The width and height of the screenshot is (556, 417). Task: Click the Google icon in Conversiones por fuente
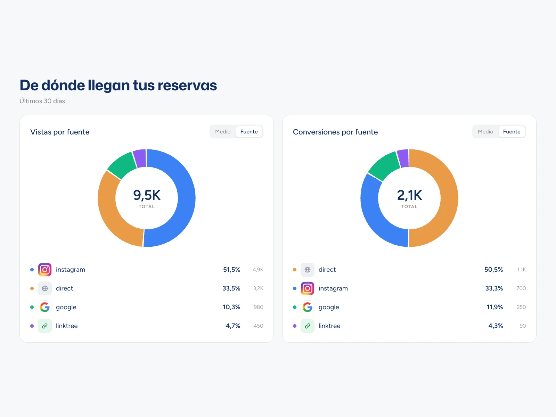tap(308, 307)
